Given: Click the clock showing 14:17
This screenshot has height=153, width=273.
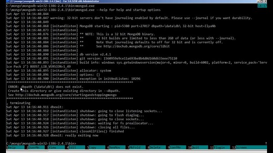Looking at the screenshot, I should pyautogui.click(x=262, y=6).
